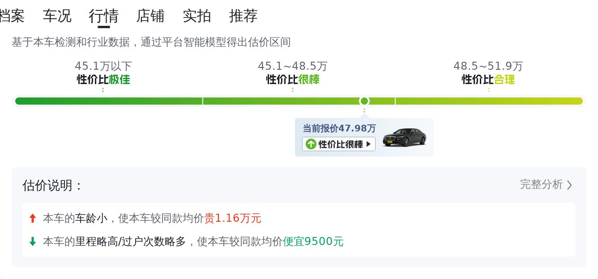The image size is (598, 279).
Task: Click the chevron next to 完整分析
Action: click(569, 185)
